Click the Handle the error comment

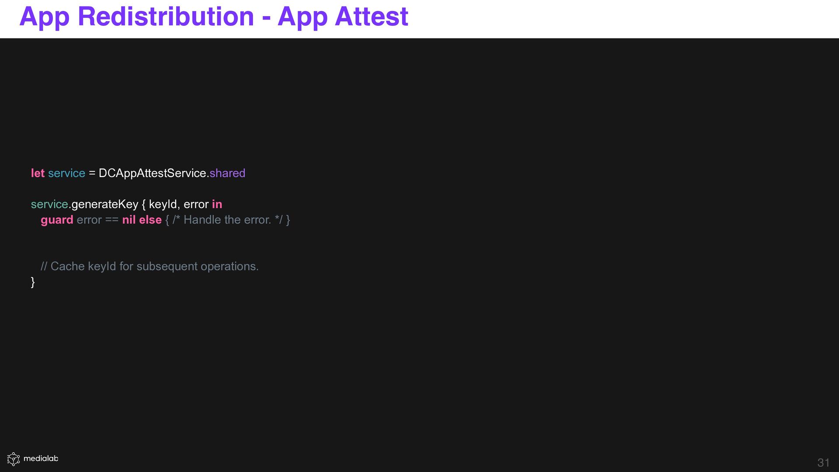(227, 220)
